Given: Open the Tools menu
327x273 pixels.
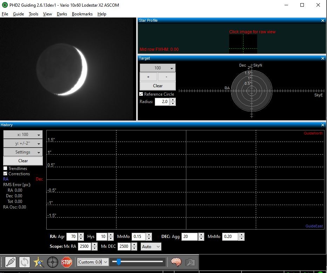Looking at the screenshot, I should (33, 14).
